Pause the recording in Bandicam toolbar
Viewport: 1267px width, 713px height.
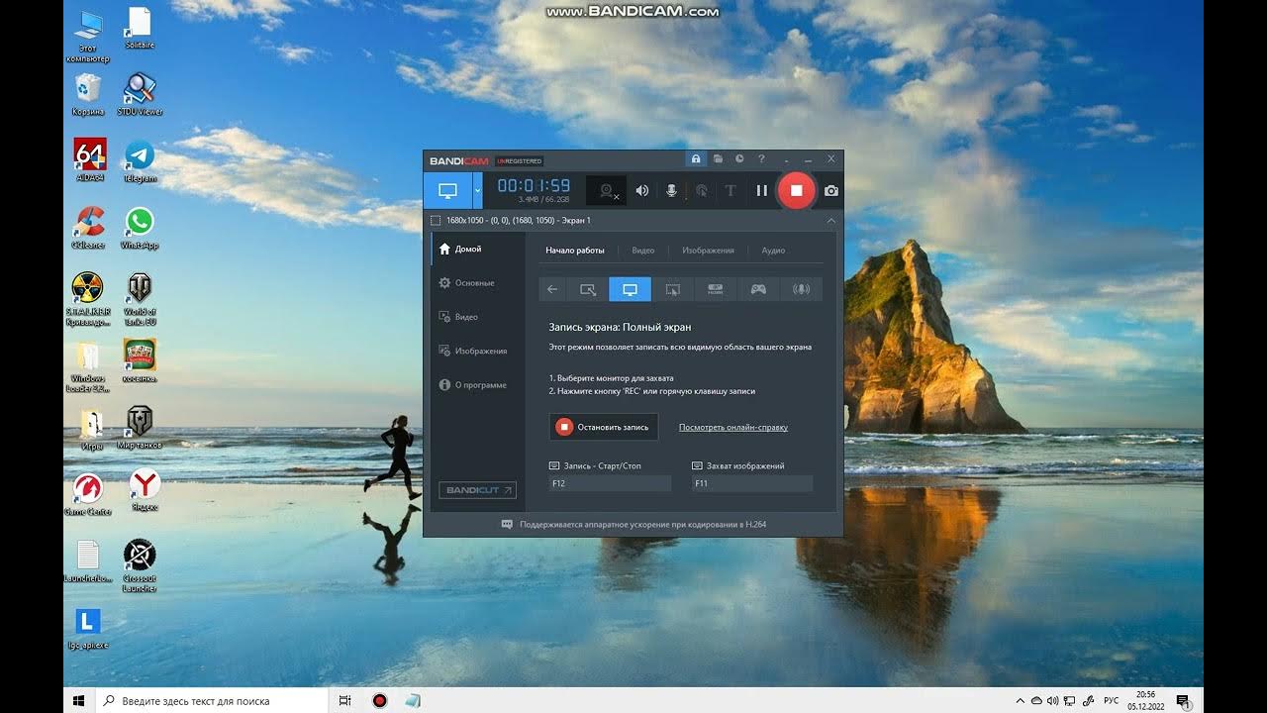tap(761, 190)
